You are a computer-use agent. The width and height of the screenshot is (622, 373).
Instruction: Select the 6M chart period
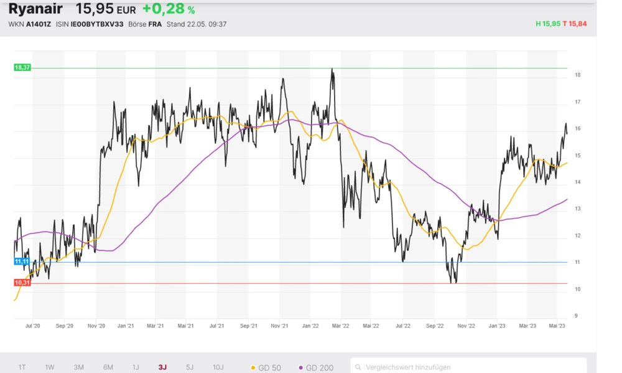point(108,367)
